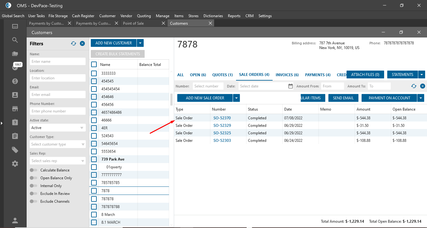Viewport: 427px width, 228px height.
Task: Open sale order link SO-52303
Action: coord(222,141)
